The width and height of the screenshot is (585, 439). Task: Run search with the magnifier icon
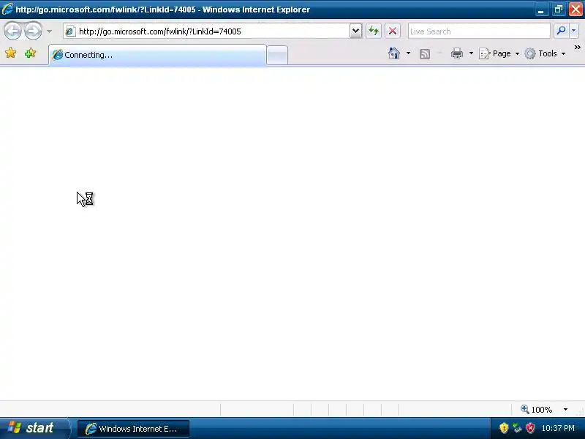(561, 31)
